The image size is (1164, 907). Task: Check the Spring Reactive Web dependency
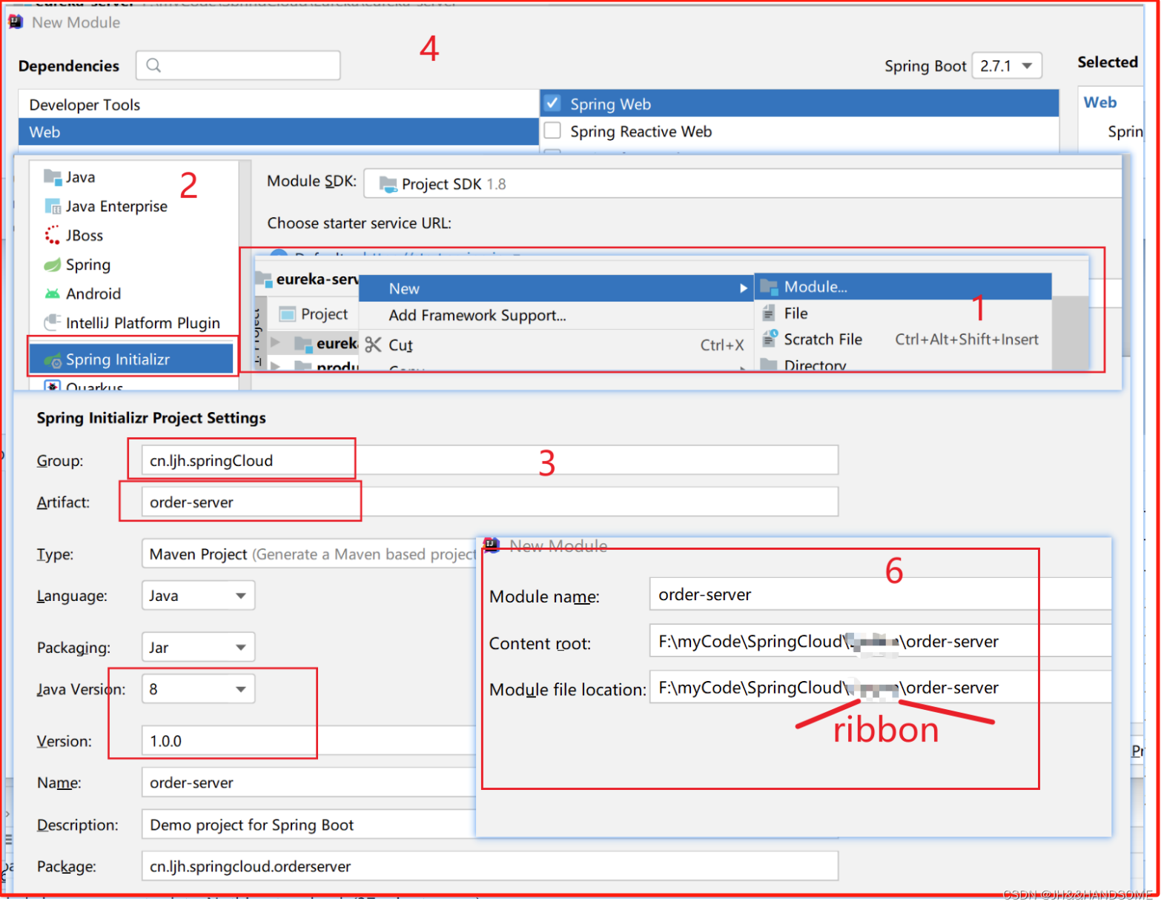pos(552,130)
